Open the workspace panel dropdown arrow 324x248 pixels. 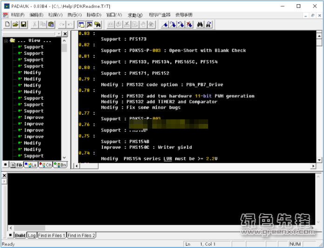59,34
